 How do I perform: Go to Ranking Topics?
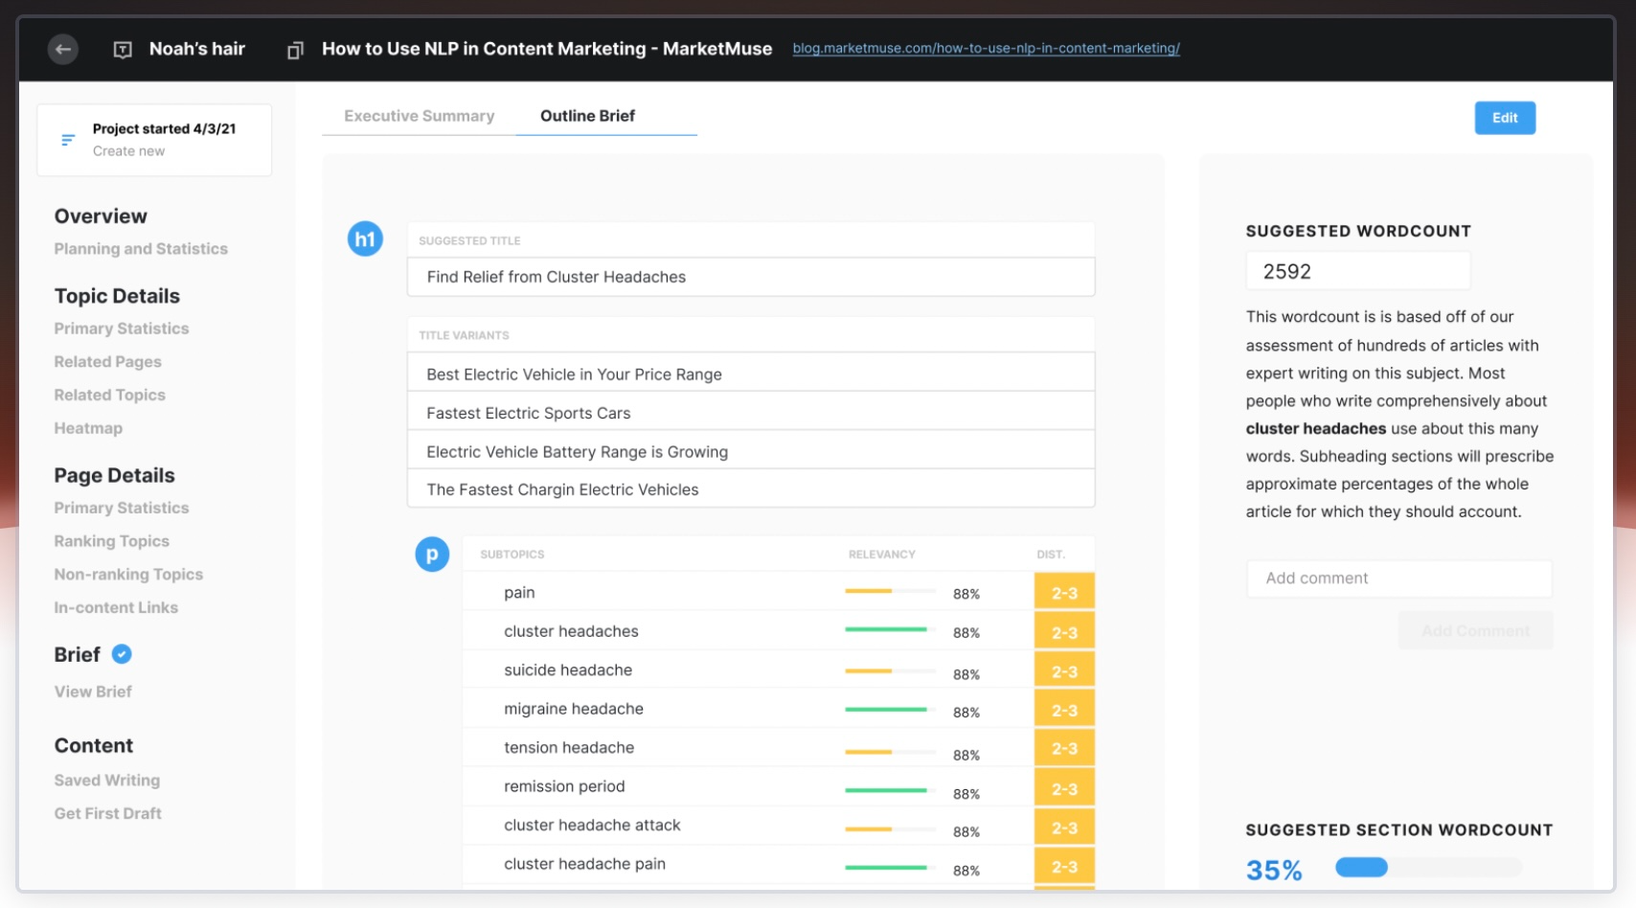[x=112, y=541]
